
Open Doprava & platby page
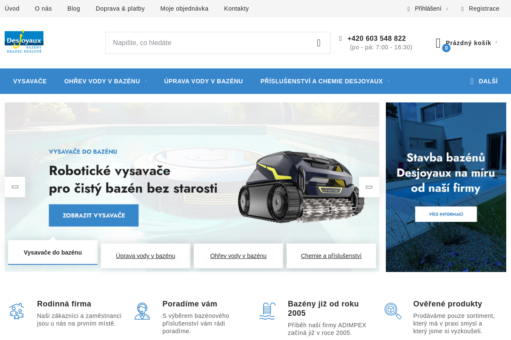120,8
